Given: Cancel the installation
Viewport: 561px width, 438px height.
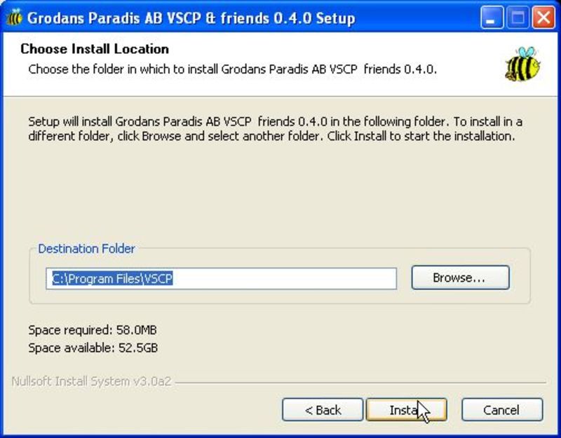Looking at the screenshot, I should [x=501, y=410].
